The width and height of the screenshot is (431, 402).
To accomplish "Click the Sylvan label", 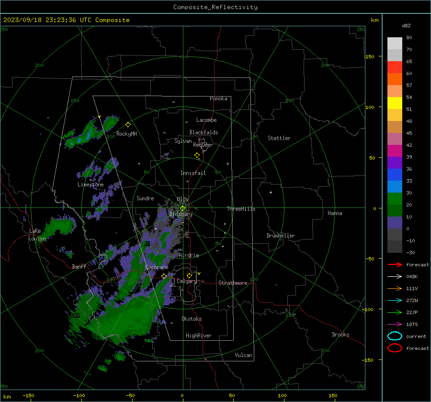I will (x=183, y=141).
